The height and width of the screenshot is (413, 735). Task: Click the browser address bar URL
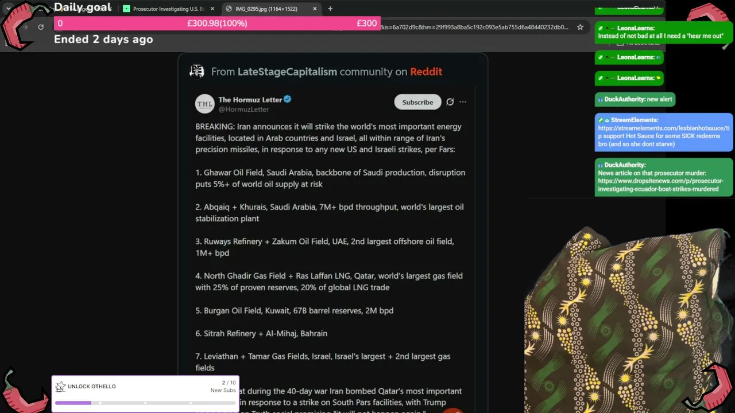coord(474,27)
